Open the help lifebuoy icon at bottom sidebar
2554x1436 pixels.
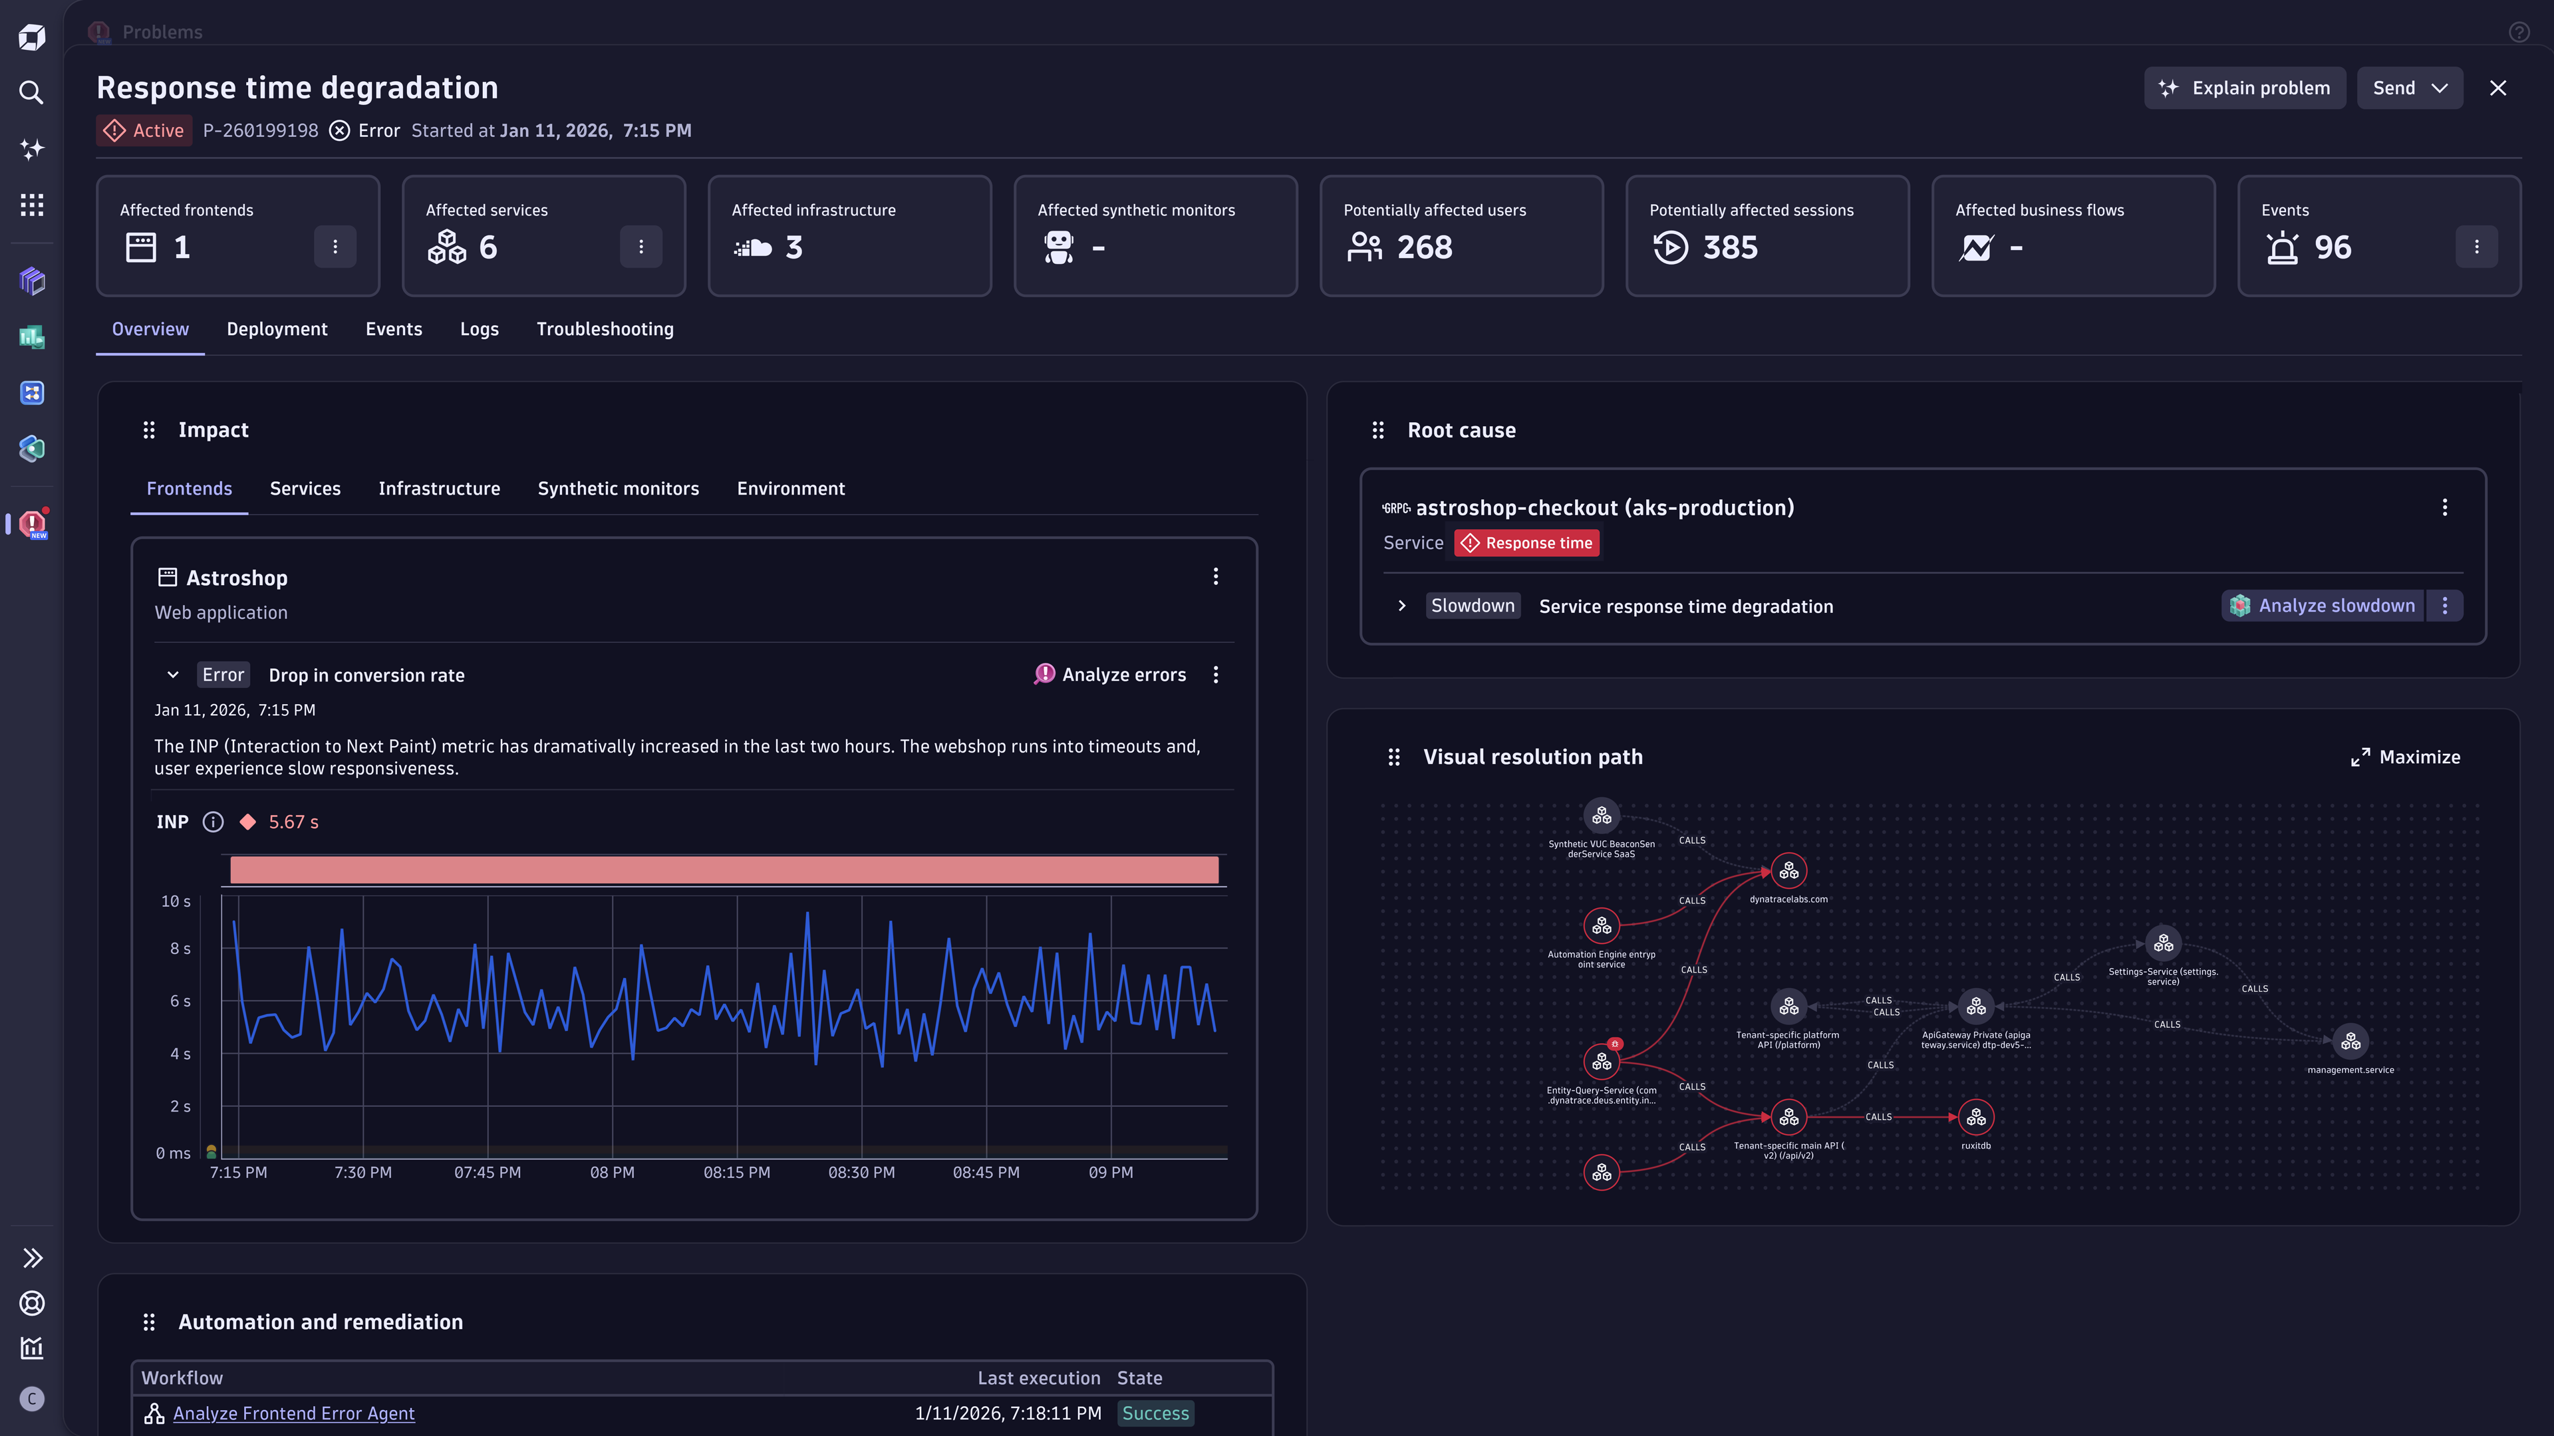pyautogui.click(x=32, y=1303)
